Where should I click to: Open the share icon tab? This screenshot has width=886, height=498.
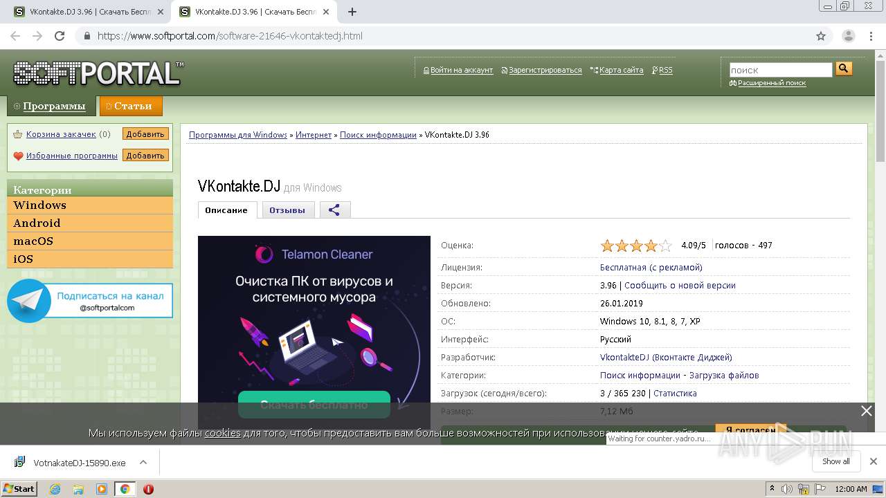[x=335, y=210]
